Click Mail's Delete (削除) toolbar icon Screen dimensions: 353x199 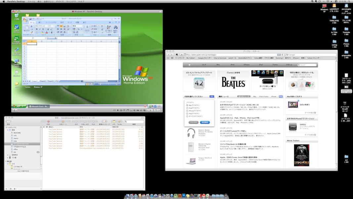click(x=48, y=121)
